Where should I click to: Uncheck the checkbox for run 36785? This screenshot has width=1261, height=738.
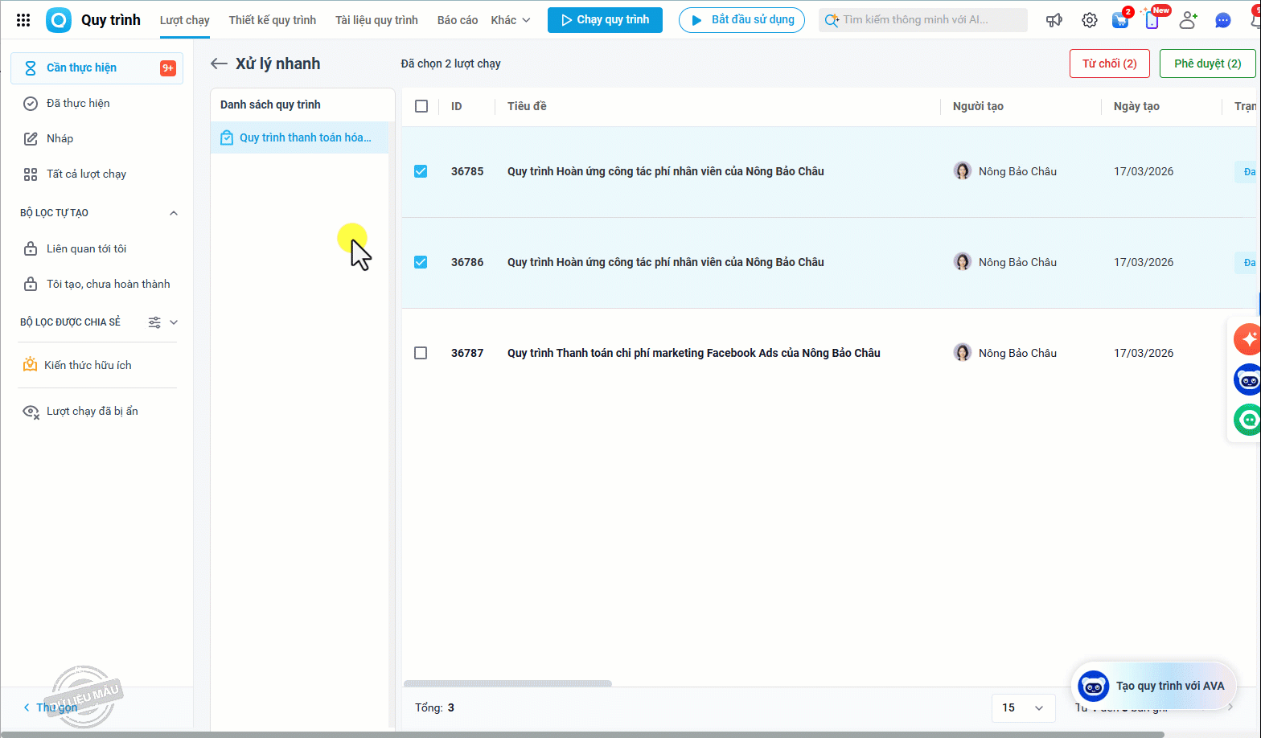point(421,171)
